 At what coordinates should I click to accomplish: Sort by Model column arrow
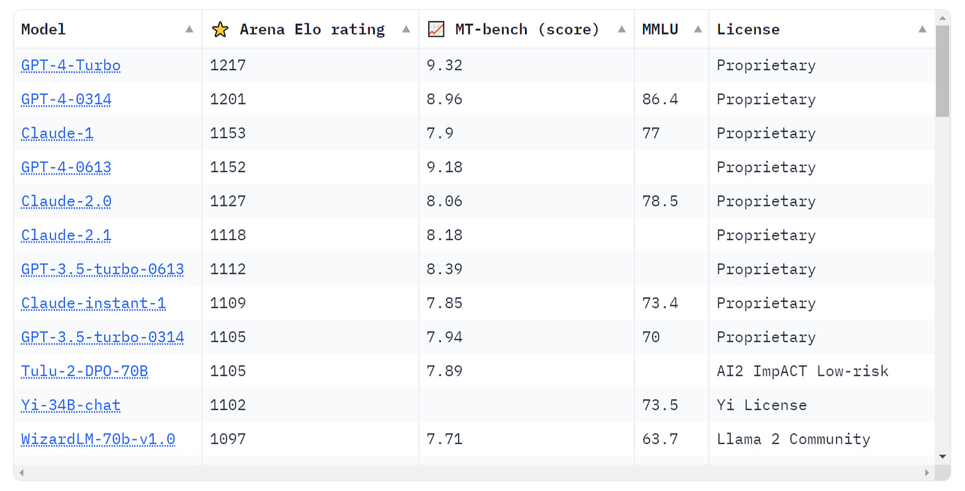coord(190,29)
